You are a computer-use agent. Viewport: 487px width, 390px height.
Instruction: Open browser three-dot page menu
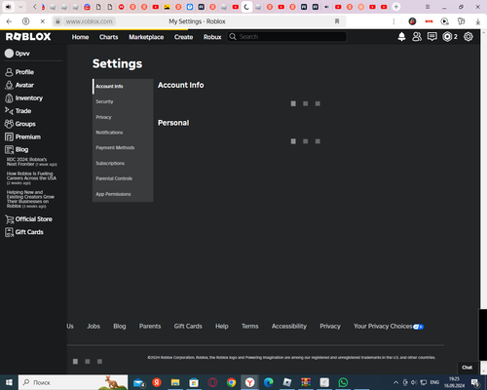point(393,21)
